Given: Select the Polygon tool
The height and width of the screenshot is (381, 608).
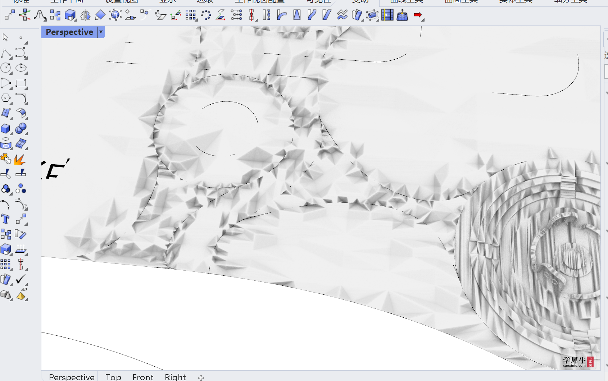Looking at the screenshot, I should tap(6, 98).
